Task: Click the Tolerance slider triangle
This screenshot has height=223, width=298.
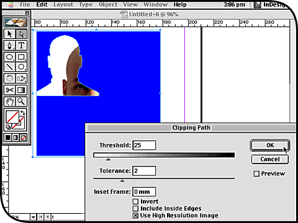Action: [x=122, y=181]
